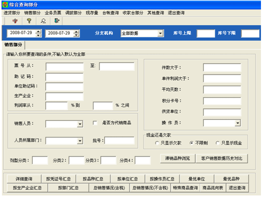Click the 按品种汇总 button
The height and width of the screenshot is (197, 262).
93,179
